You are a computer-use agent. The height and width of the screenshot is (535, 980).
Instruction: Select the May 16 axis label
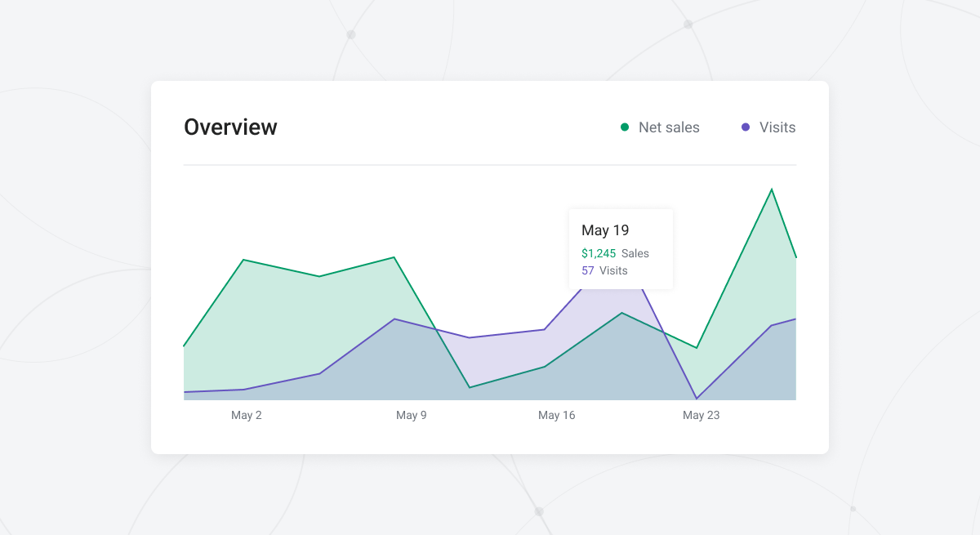click(x=557, y=415)
